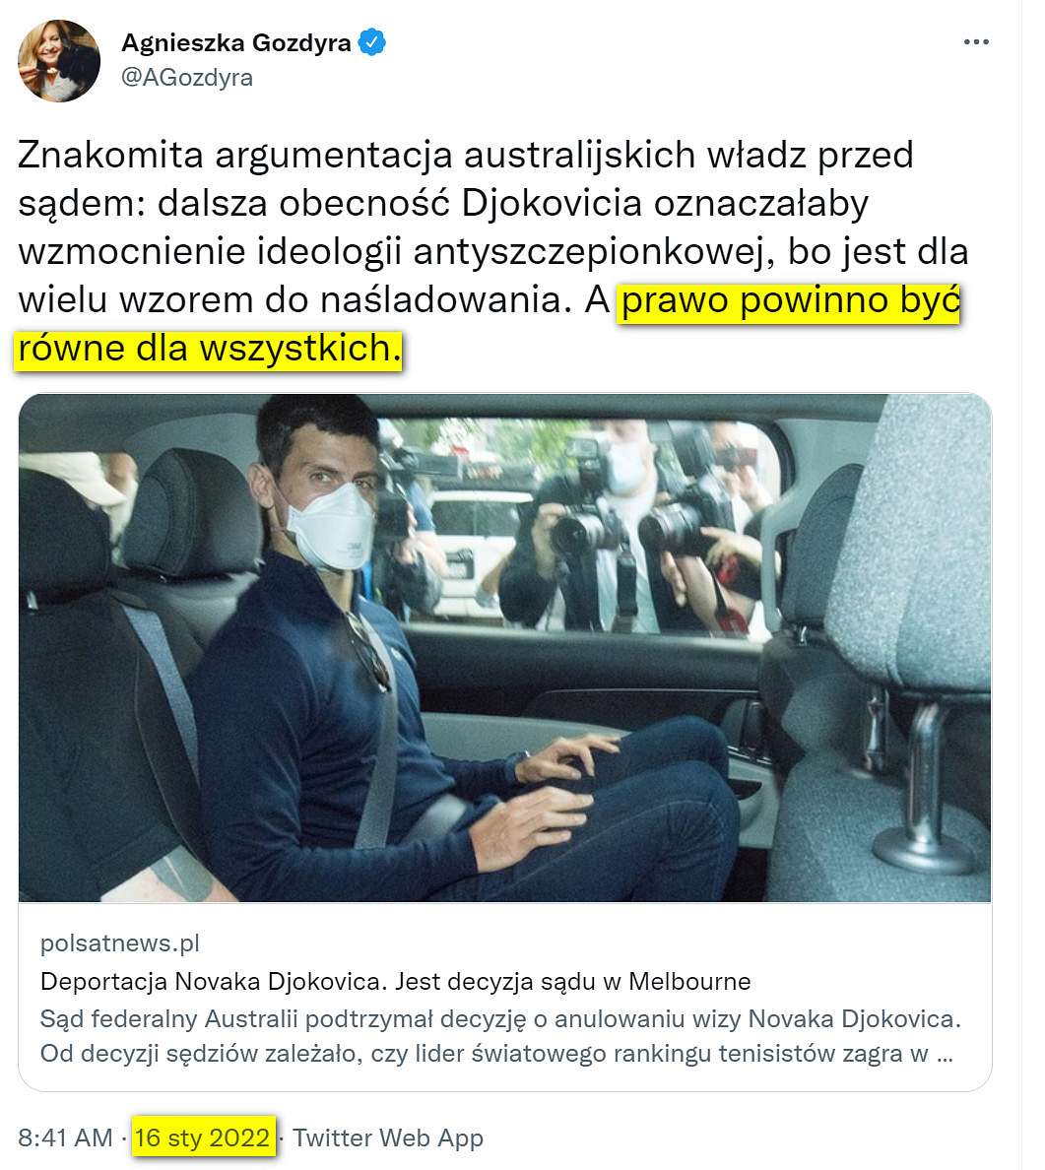Image resolution: width=1045 pixels, height=1170 pixels.
Task: Click Agnieszka Gozdyra's profile avatar
Action: [x=59, y=61]
